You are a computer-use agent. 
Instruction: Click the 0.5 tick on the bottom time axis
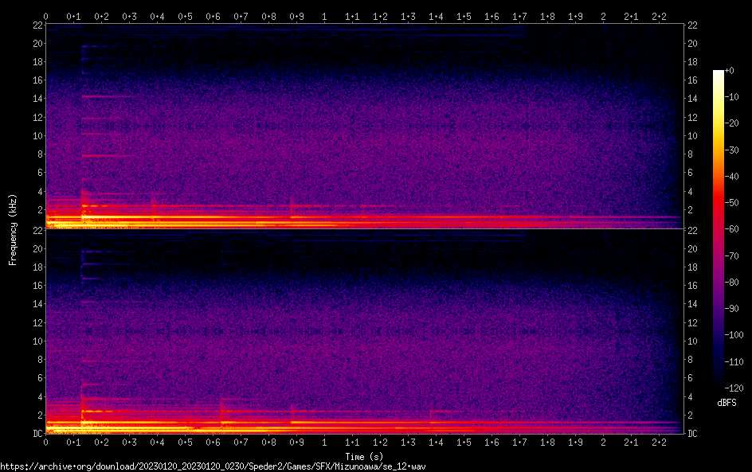(x=185, y=443)
